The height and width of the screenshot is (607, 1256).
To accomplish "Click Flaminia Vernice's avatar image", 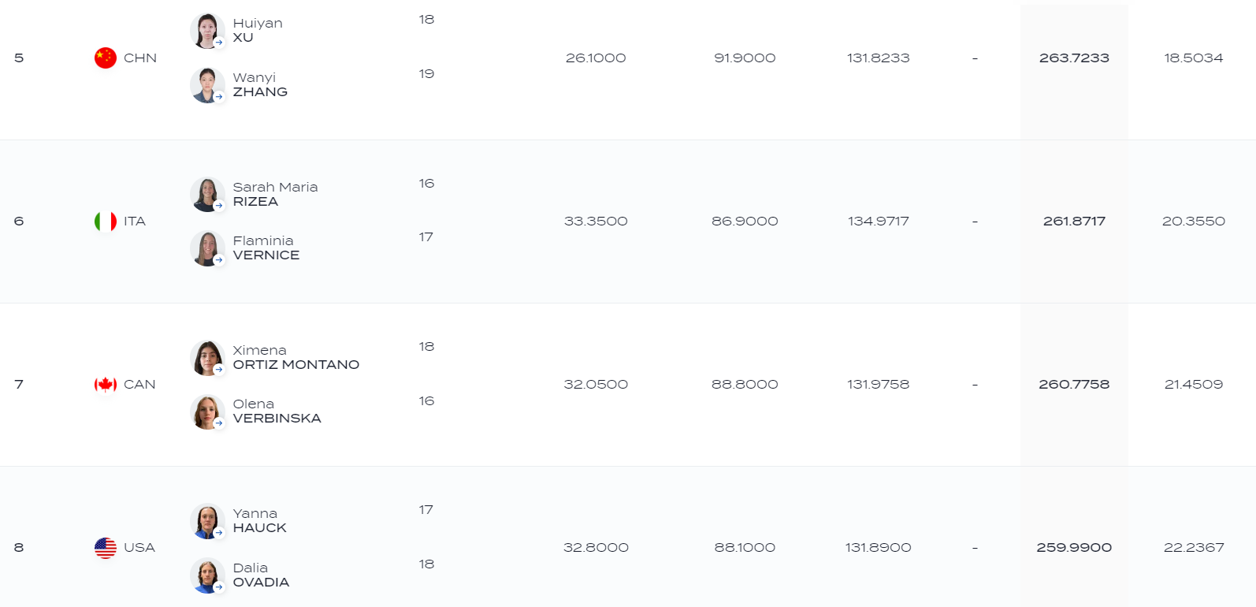I will (x=207, y=248).
